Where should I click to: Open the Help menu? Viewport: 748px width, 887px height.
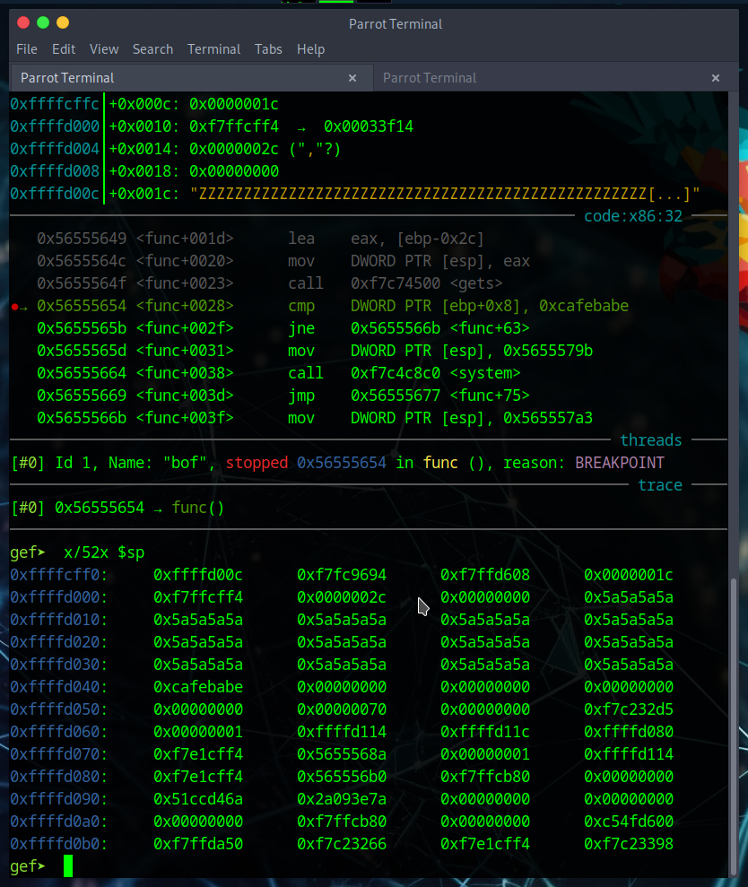tap(310, 49)
